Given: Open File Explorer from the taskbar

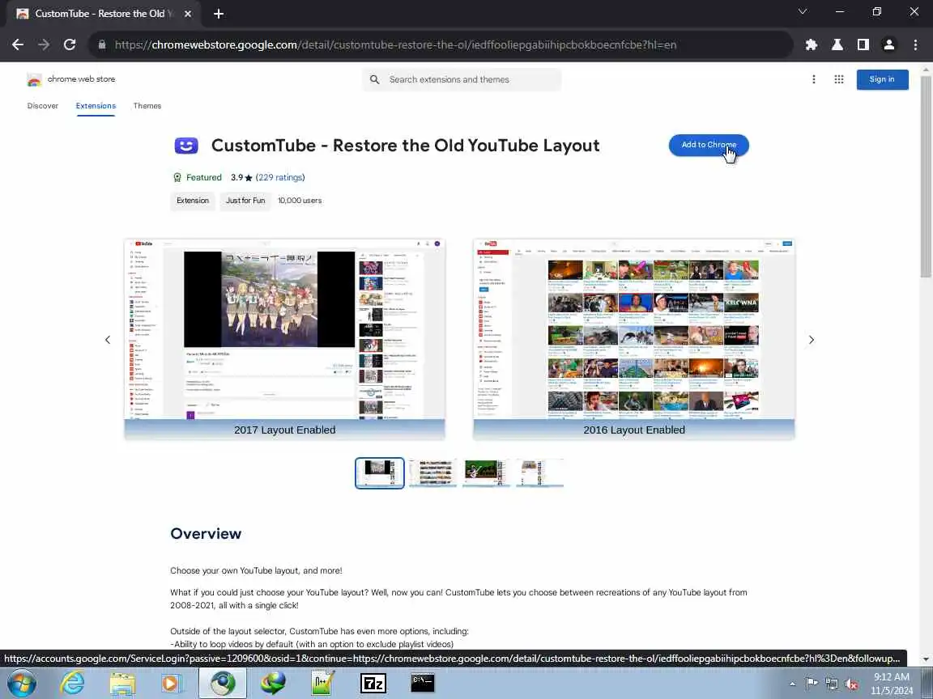Looking at the screenshot, I should (122, 684).
